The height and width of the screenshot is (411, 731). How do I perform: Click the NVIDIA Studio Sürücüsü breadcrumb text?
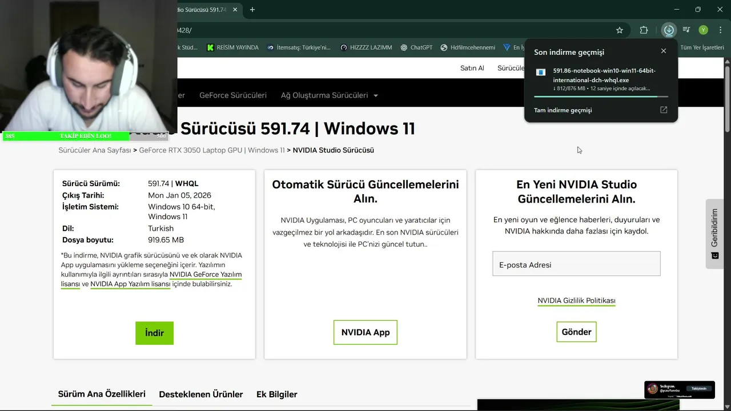click(334, 150)
